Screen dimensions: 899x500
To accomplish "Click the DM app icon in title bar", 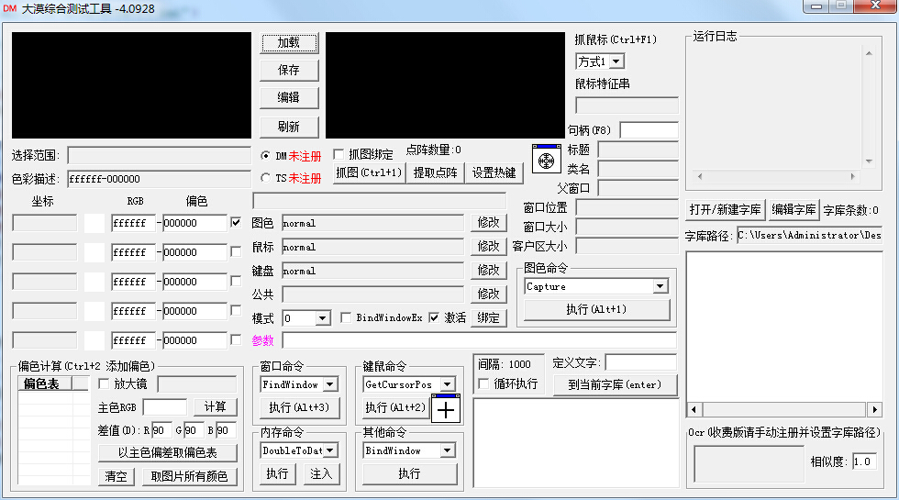I will (x=10, y=8).
